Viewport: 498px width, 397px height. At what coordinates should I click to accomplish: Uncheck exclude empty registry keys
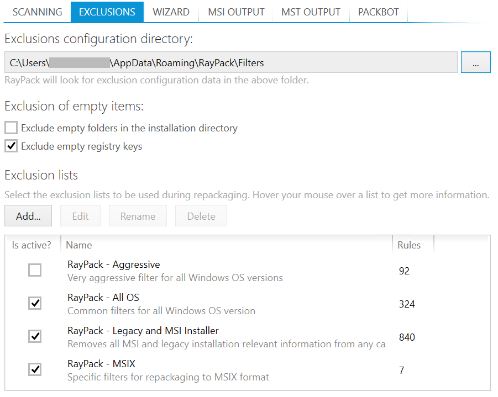coord(11,146)
